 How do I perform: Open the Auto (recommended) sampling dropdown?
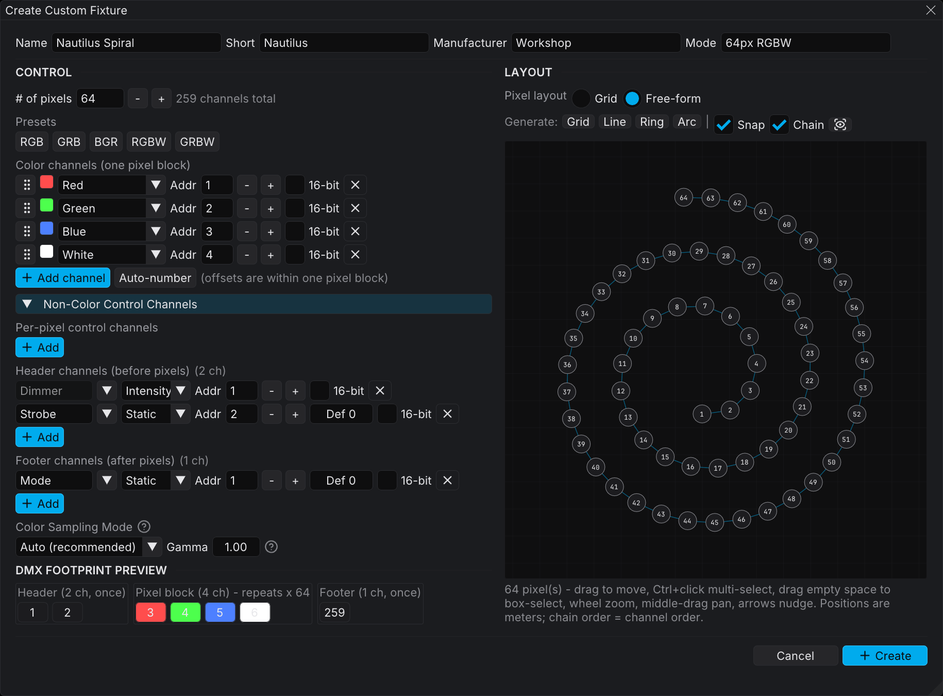click(x=89, y=547)
